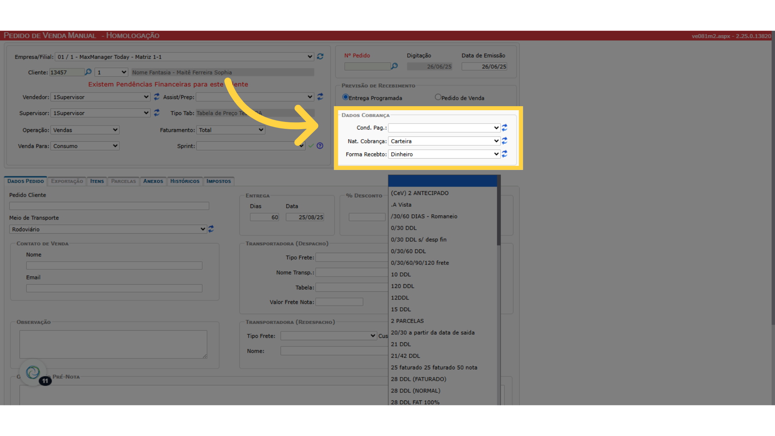Click the Pedido Cliente input field
The height and width of the screenshot is (436, 775).
tap(109, 206)
